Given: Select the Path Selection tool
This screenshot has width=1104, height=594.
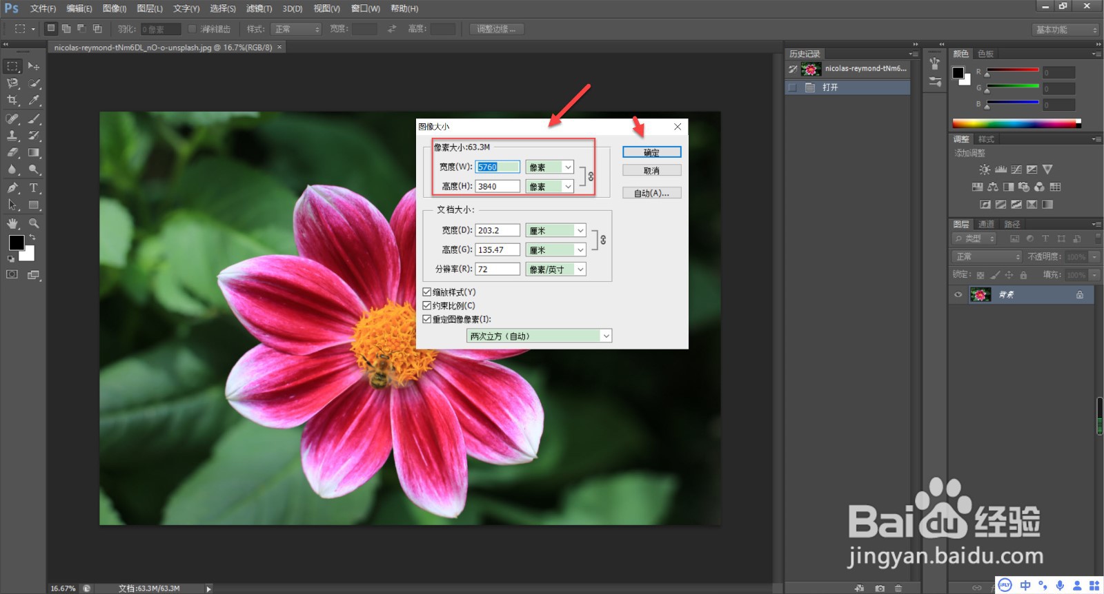Looking at the screenshot, I should click(12, 205).
